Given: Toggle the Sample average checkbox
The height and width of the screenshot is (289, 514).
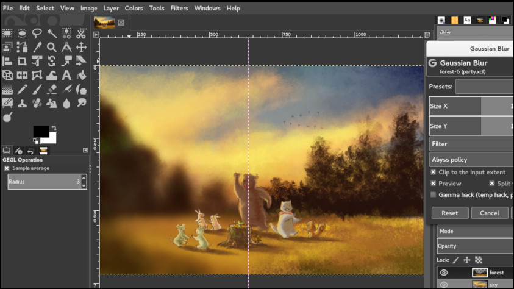Looking at the screenshot, I should click(7, 168).
